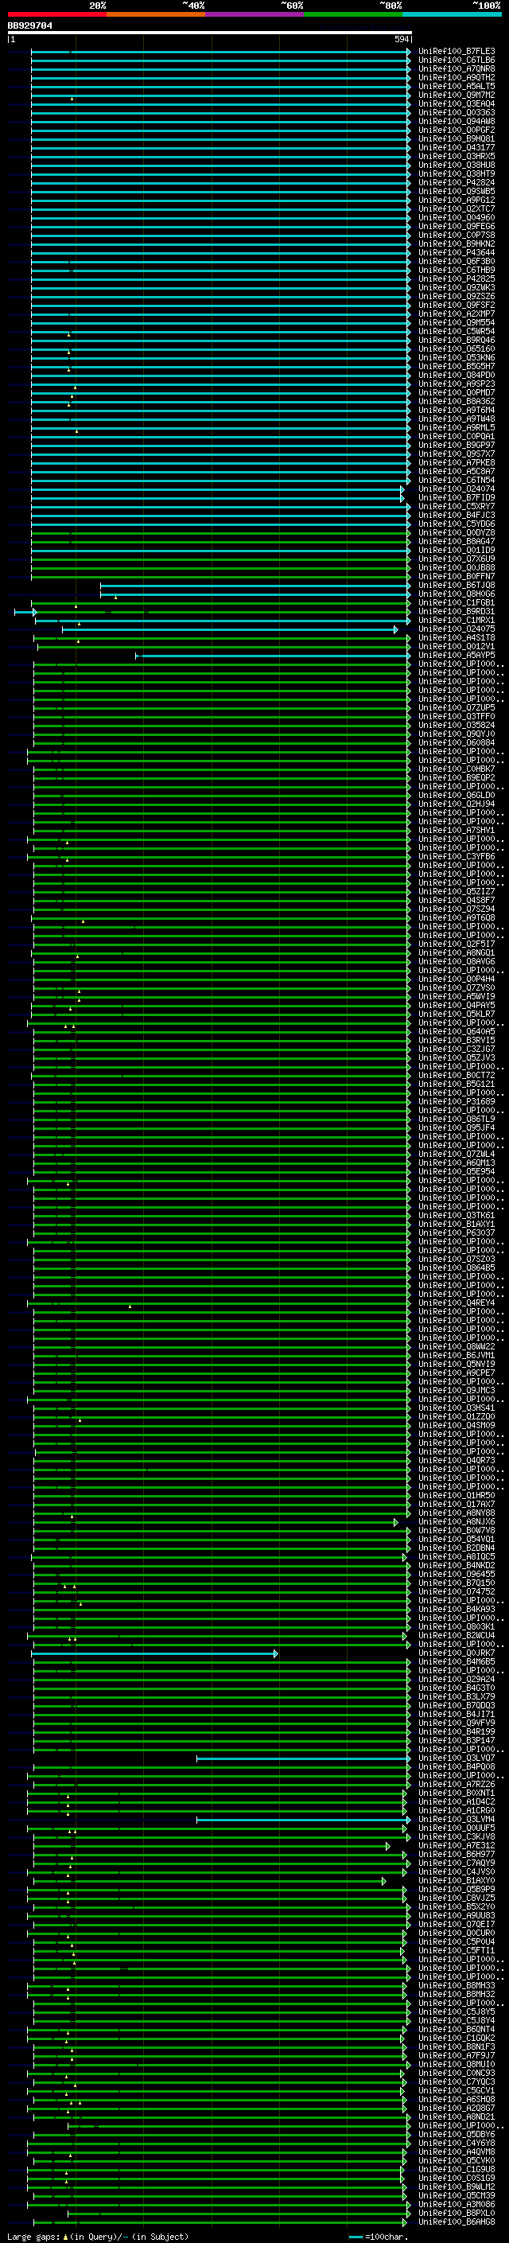The width and height of the screenshot is (509, 2243).
Task: Select the UniRef100_B8A362 label
Action: 457,401
